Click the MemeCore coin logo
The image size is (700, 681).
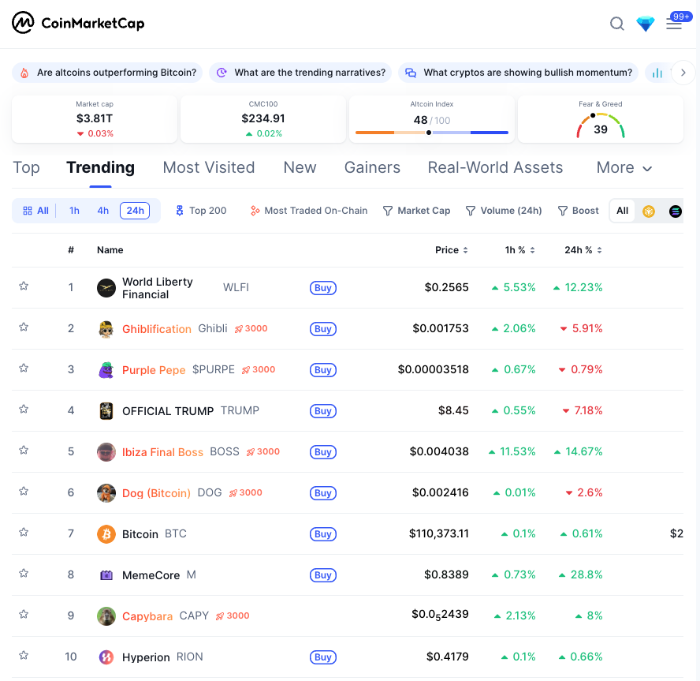pos(106,575)
